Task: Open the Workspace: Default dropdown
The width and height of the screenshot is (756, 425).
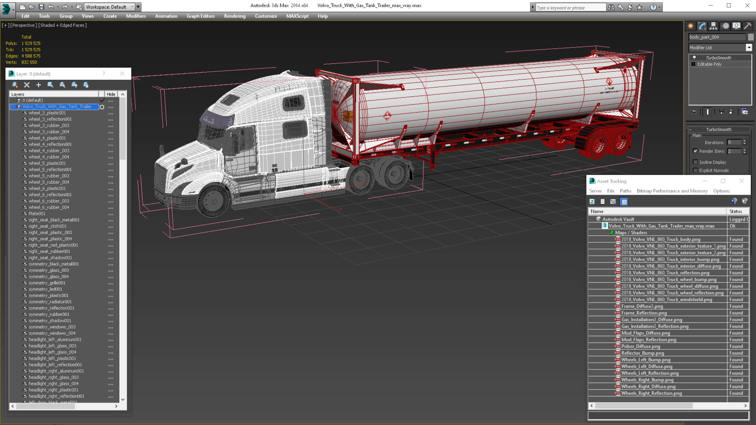Action: pyautogui.click(x=109, y=7)
